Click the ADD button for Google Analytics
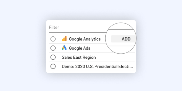 [x=124, y=39]
